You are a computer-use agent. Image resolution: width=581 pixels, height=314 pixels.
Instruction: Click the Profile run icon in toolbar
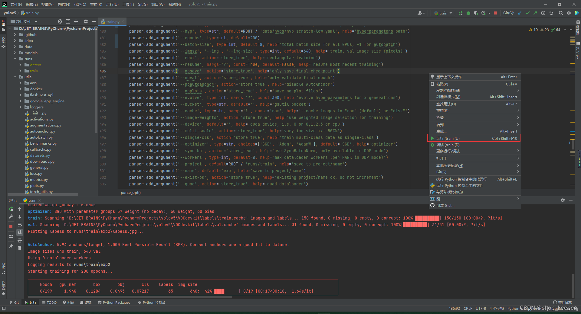(484, 13)
